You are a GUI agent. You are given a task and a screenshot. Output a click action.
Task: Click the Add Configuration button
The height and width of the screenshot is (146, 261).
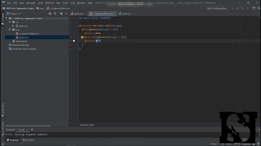pos(217,8)
